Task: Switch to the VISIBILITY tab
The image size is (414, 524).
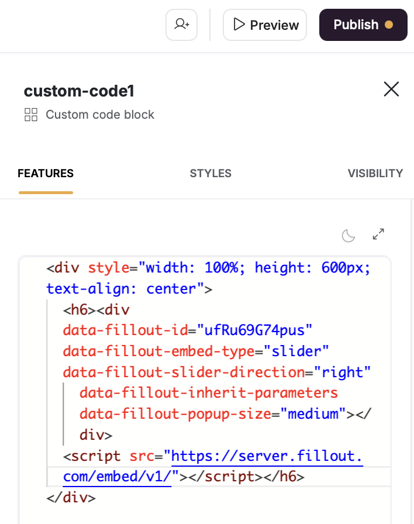Action: pyautogui.click(x=375, y=174)
